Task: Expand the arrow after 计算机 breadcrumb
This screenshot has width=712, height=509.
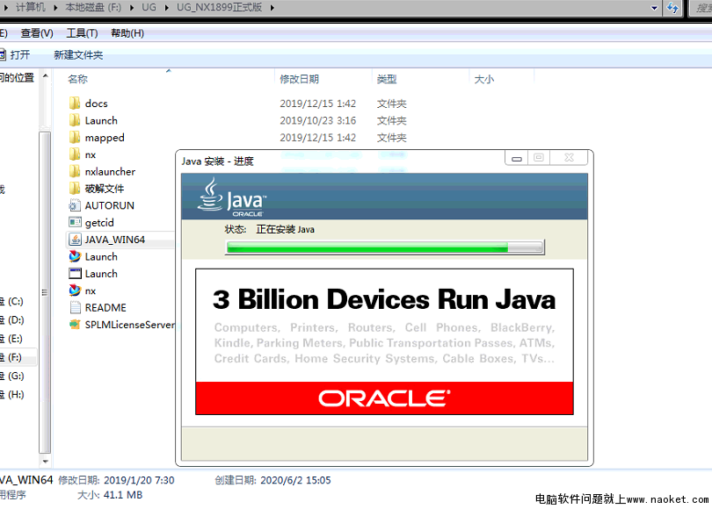Action: pos(55,8)
